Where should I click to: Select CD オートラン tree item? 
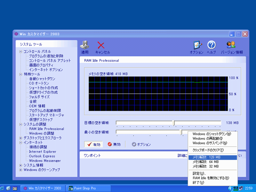(39, 83)
